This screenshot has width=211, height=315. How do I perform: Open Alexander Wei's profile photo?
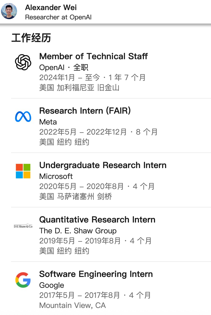[x=9, y=11]
